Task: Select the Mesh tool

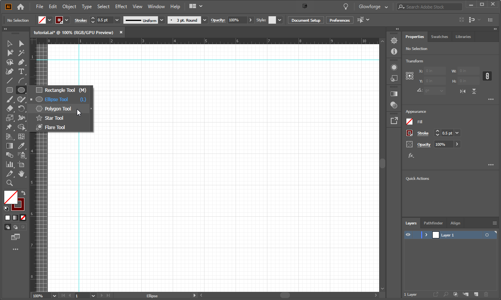Action: click(x=21, y=136)
